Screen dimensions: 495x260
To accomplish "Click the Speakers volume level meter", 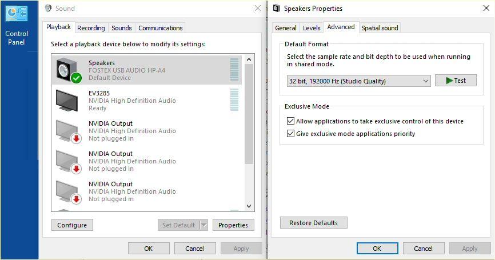I will (x=234, y=70).
